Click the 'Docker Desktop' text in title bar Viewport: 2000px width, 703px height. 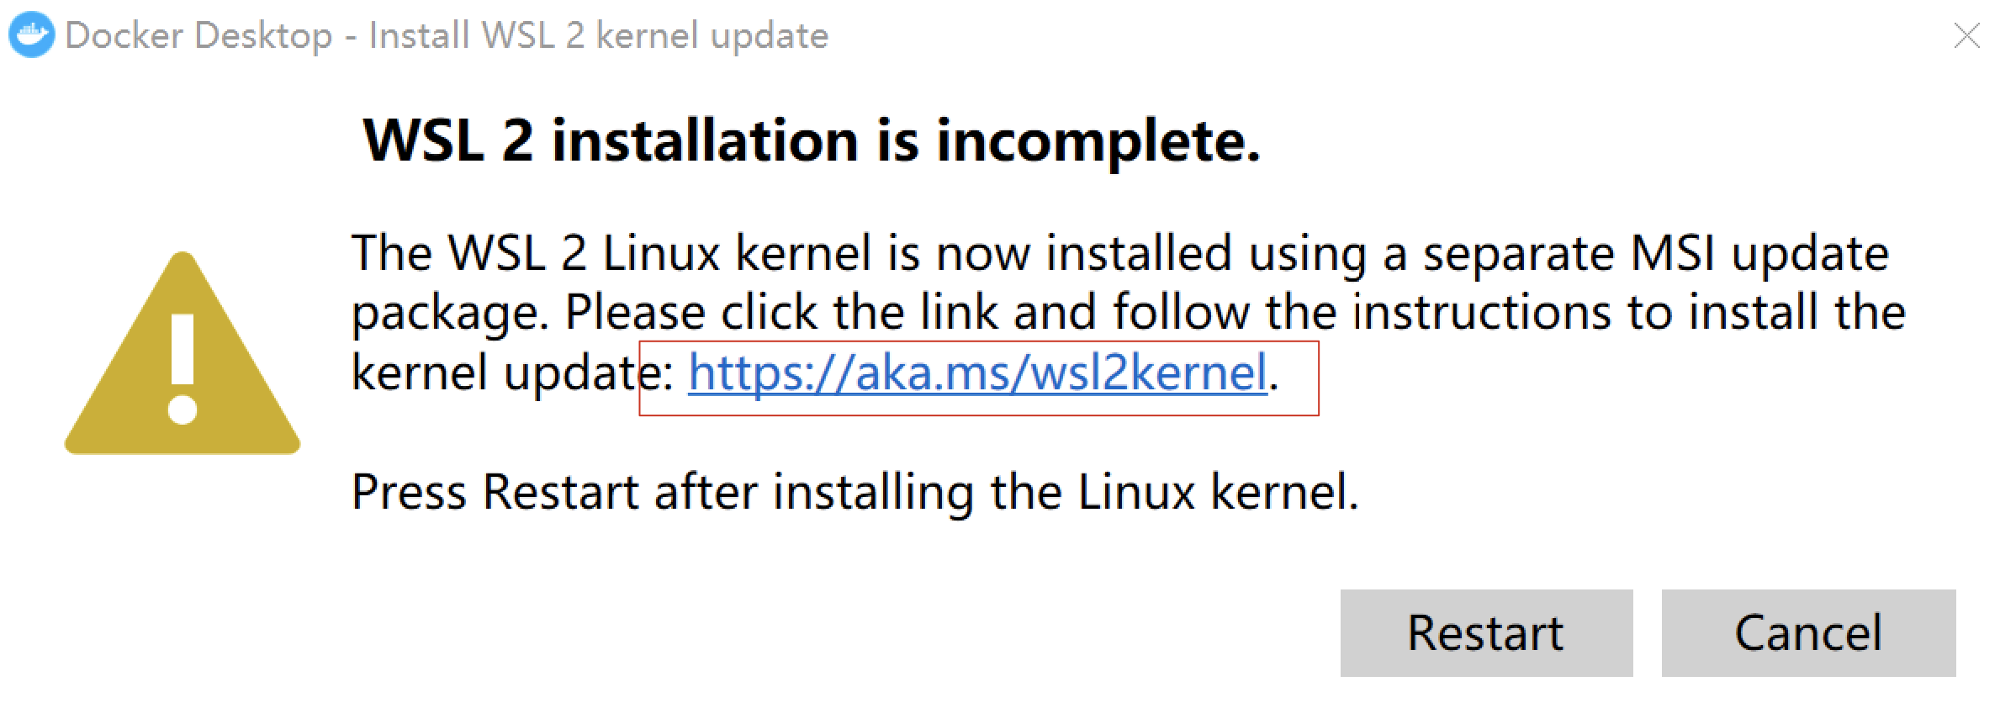[x=198, y=36]
